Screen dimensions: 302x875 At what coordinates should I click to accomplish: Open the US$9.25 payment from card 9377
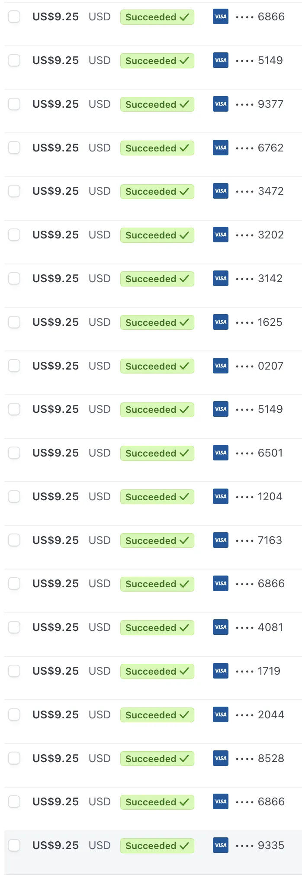pos(55,104)
